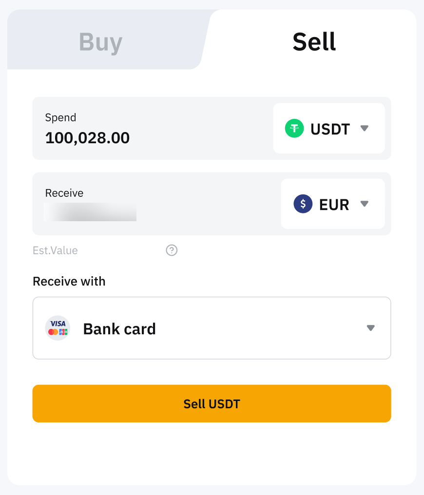424x495 pixels.
Task: Open the Est.Value help question mark
Action: coord(172,250)
